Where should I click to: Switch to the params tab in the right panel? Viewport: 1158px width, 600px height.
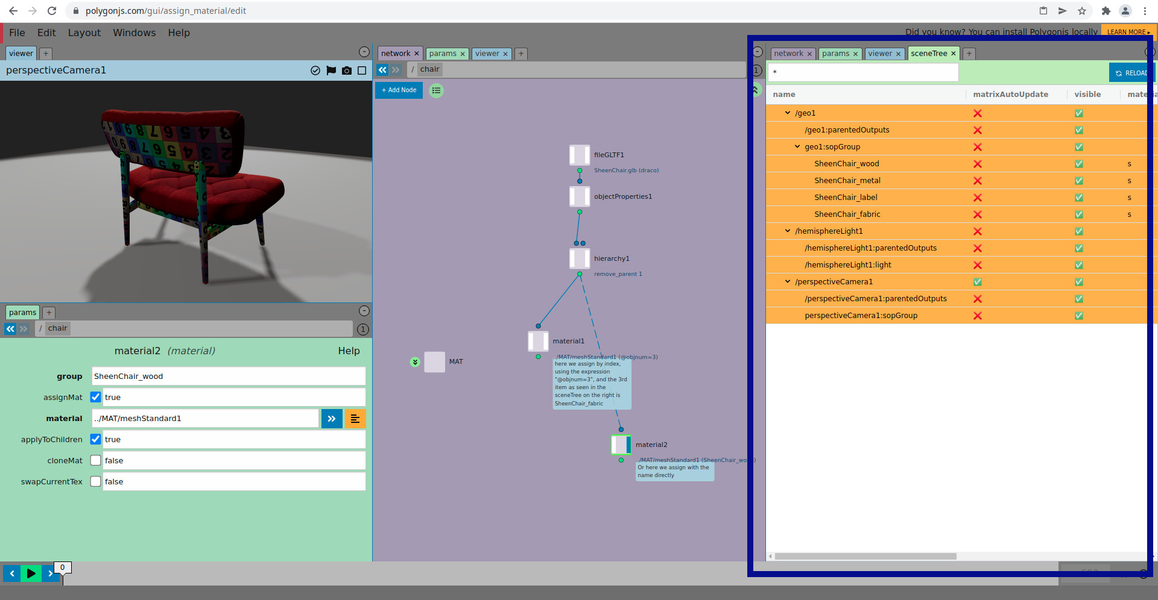[835, 54]
